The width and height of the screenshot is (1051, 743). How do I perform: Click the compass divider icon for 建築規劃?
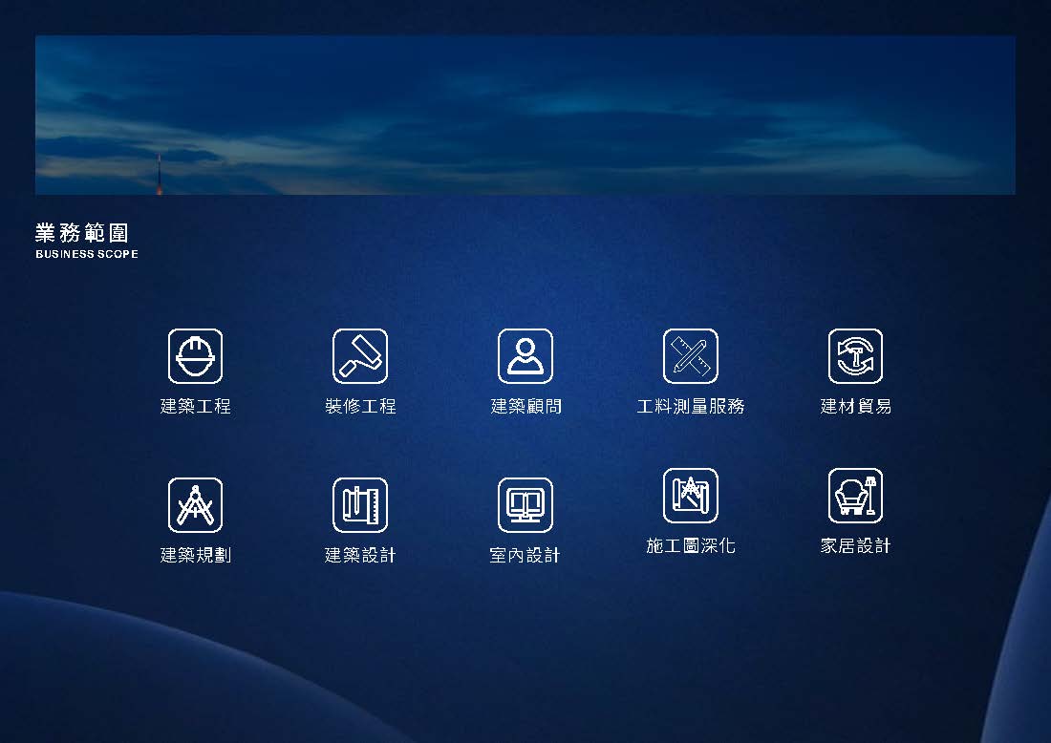pyautogui.click(x=195, y=505)
